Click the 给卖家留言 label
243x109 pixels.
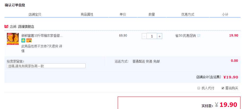tap(15, 61)
